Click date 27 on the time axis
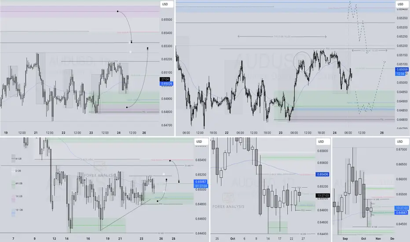Image resolution: width=410 pixels, height=242 pixels. click(x=303, y=238)
